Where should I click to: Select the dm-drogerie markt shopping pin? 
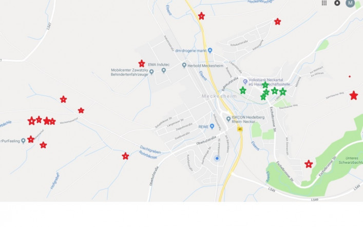210,50
